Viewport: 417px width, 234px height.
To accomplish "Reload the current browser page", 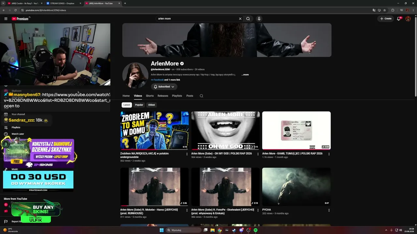I will click(x=15, y=10).
